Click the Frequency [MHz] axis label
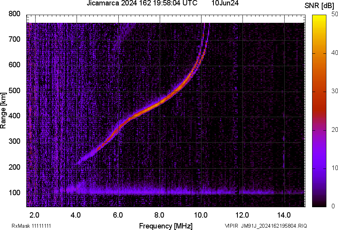 click(166, 226)
